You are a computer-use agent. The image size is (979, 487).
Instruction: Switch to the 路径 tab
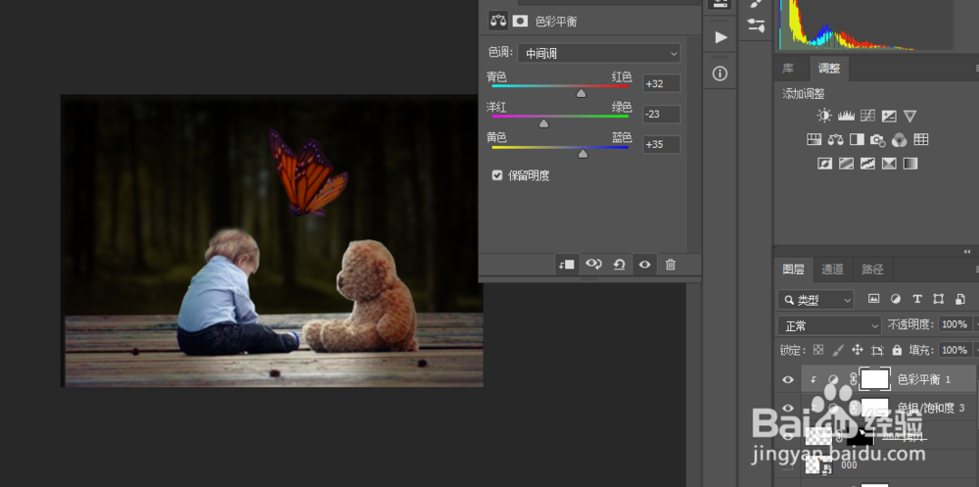[872, 269]
